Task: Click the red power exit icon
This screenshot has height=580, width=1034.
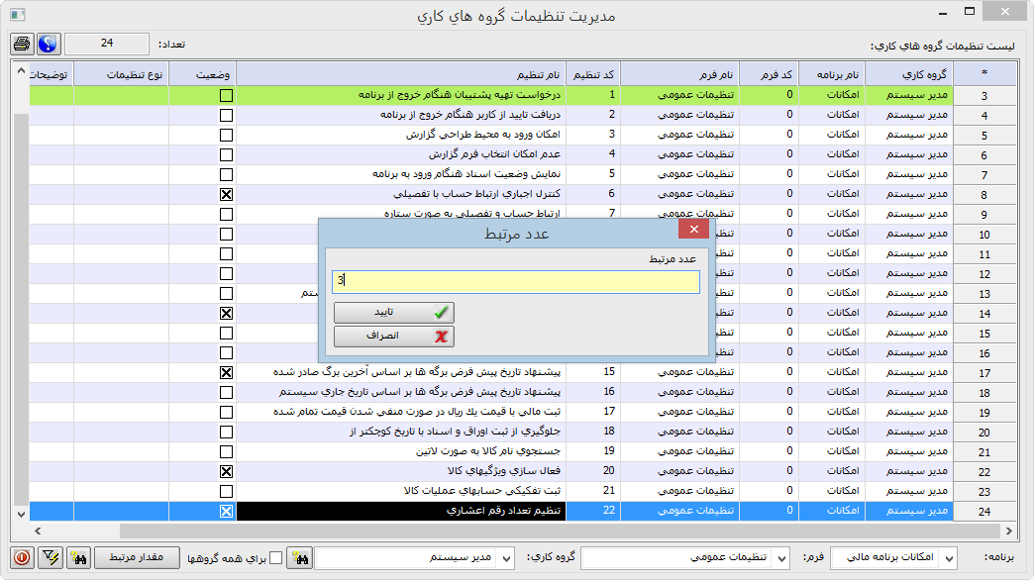Action: pyautogui.click(x=22, y=558)
